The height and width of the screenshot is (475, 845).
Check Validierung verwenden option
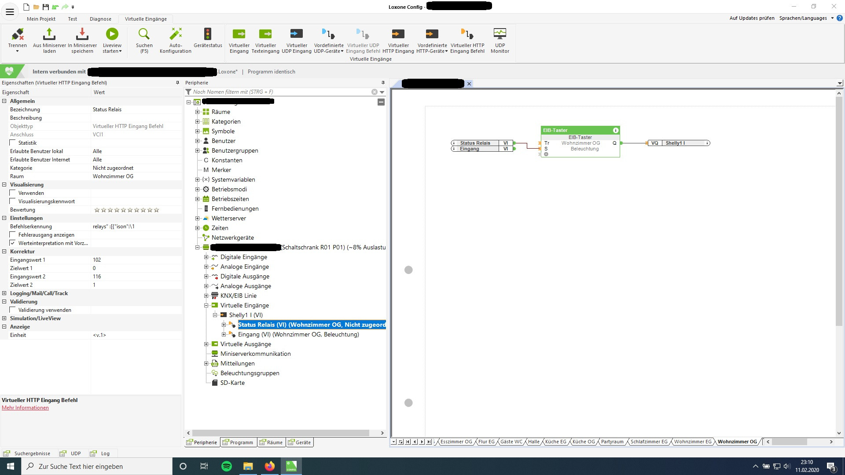tap(13, 310)
